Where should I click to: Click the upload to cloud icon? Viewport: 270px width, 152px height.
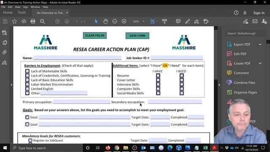[x=24, y=22]
